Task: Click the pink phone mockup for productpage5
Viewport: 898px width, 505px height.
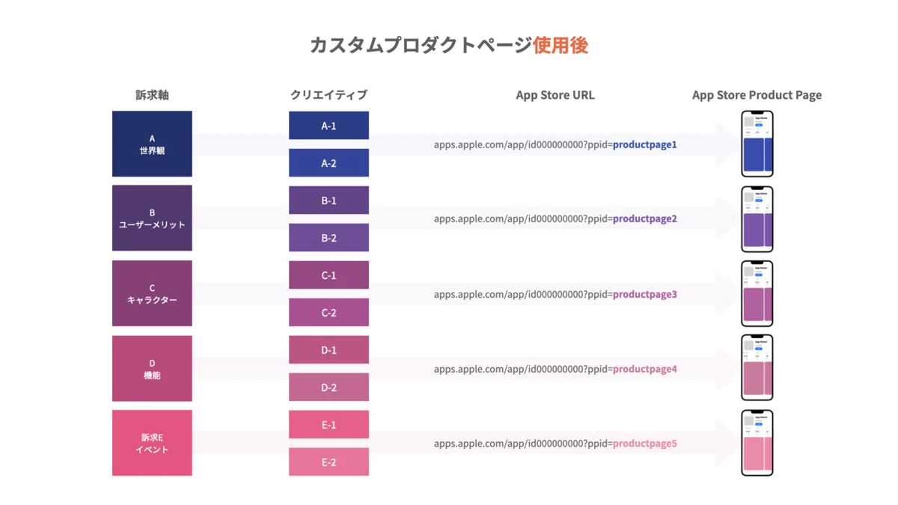Action: coord(757,443)
